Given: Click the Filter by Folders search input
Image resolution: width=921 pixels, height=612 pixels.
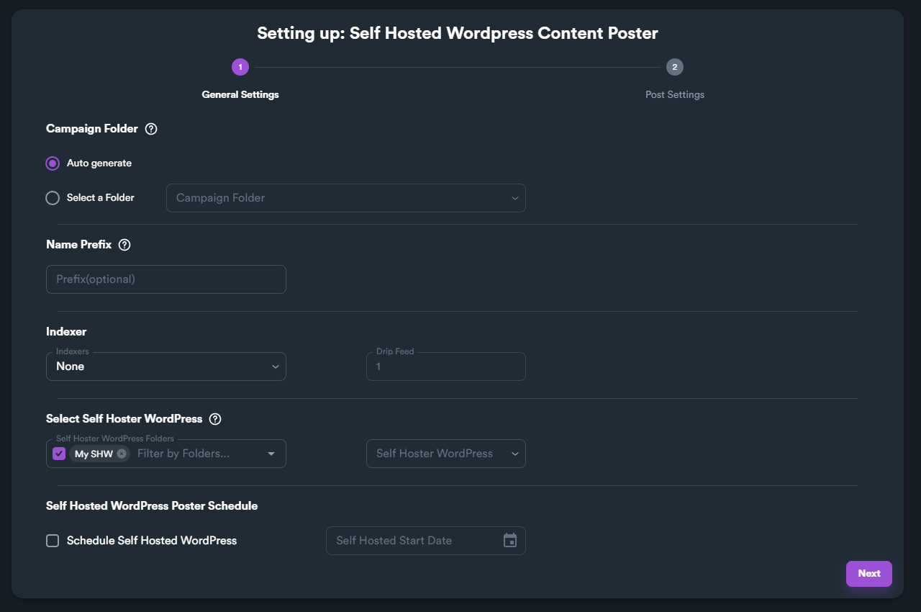Looking at the screenshot, I should [x=194, y=454].
